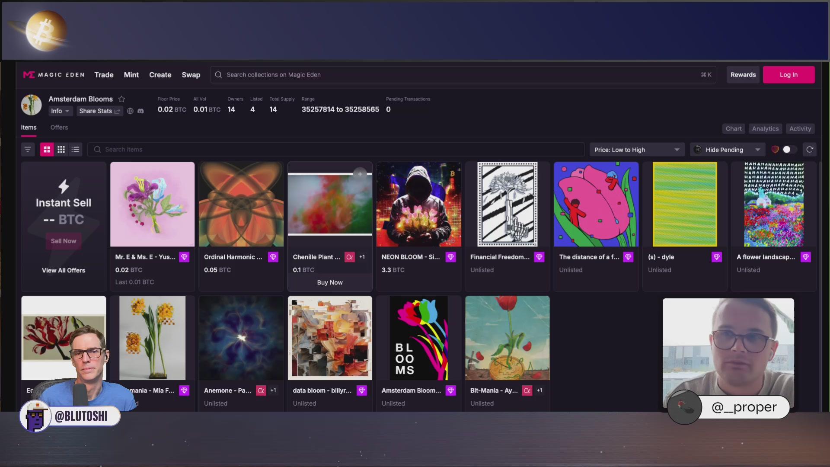This screenshot has width=830, height=467.
Task: Click Buy Now on Chenille Plant
Action: 329,282
